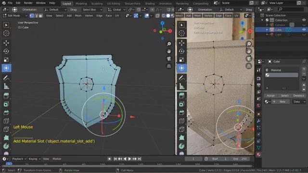Select the Spin tool in left viewport
The width and height of the screenshot is (308, 173).
(6, 146)
